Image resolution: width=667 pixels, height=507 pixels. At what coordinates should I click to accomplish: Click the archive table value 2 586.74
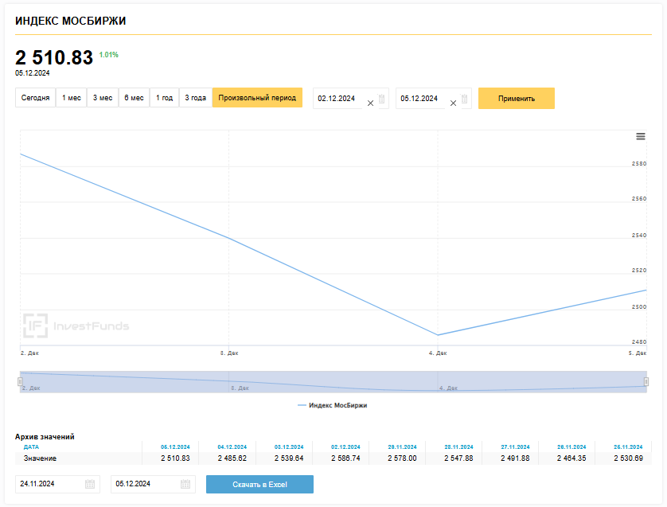click(345, 458)
